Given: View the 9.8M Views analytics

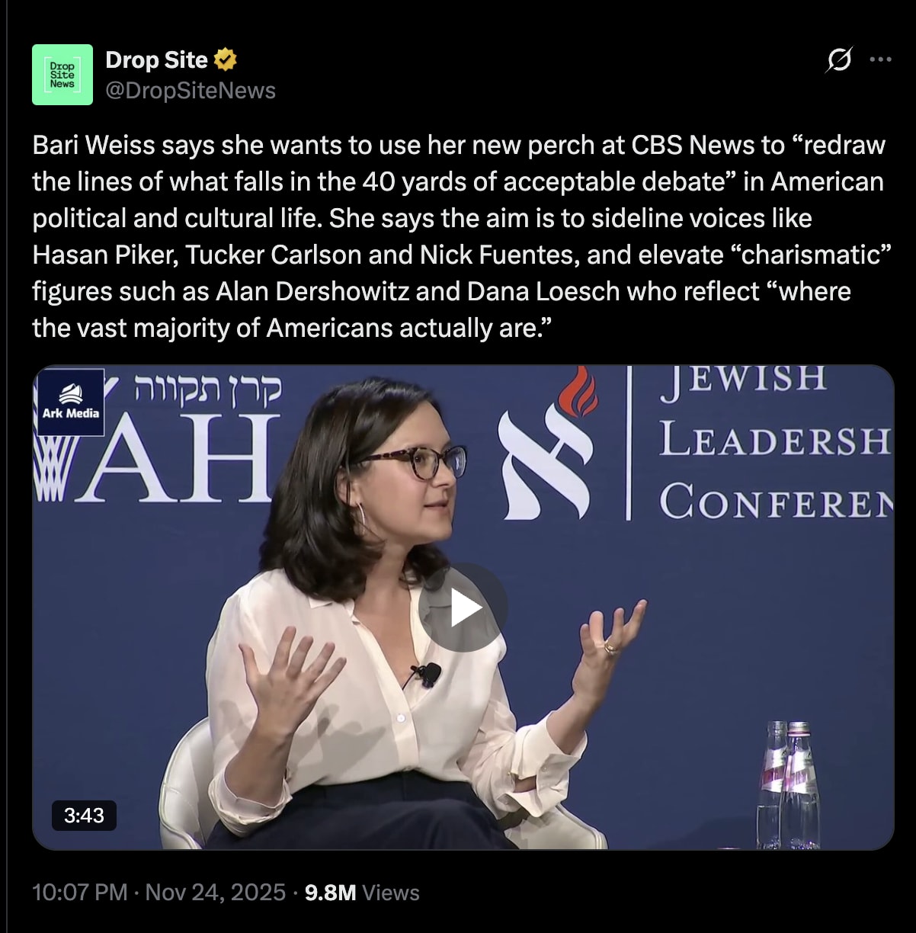Looking at the screenshot, I should click(x=362, y=892).
